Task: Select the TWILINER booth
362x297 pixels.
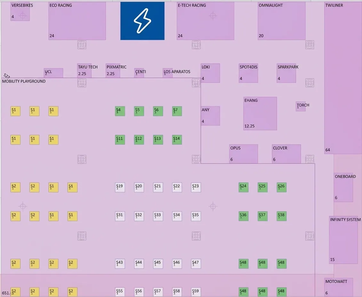Action: pos(343,78)
